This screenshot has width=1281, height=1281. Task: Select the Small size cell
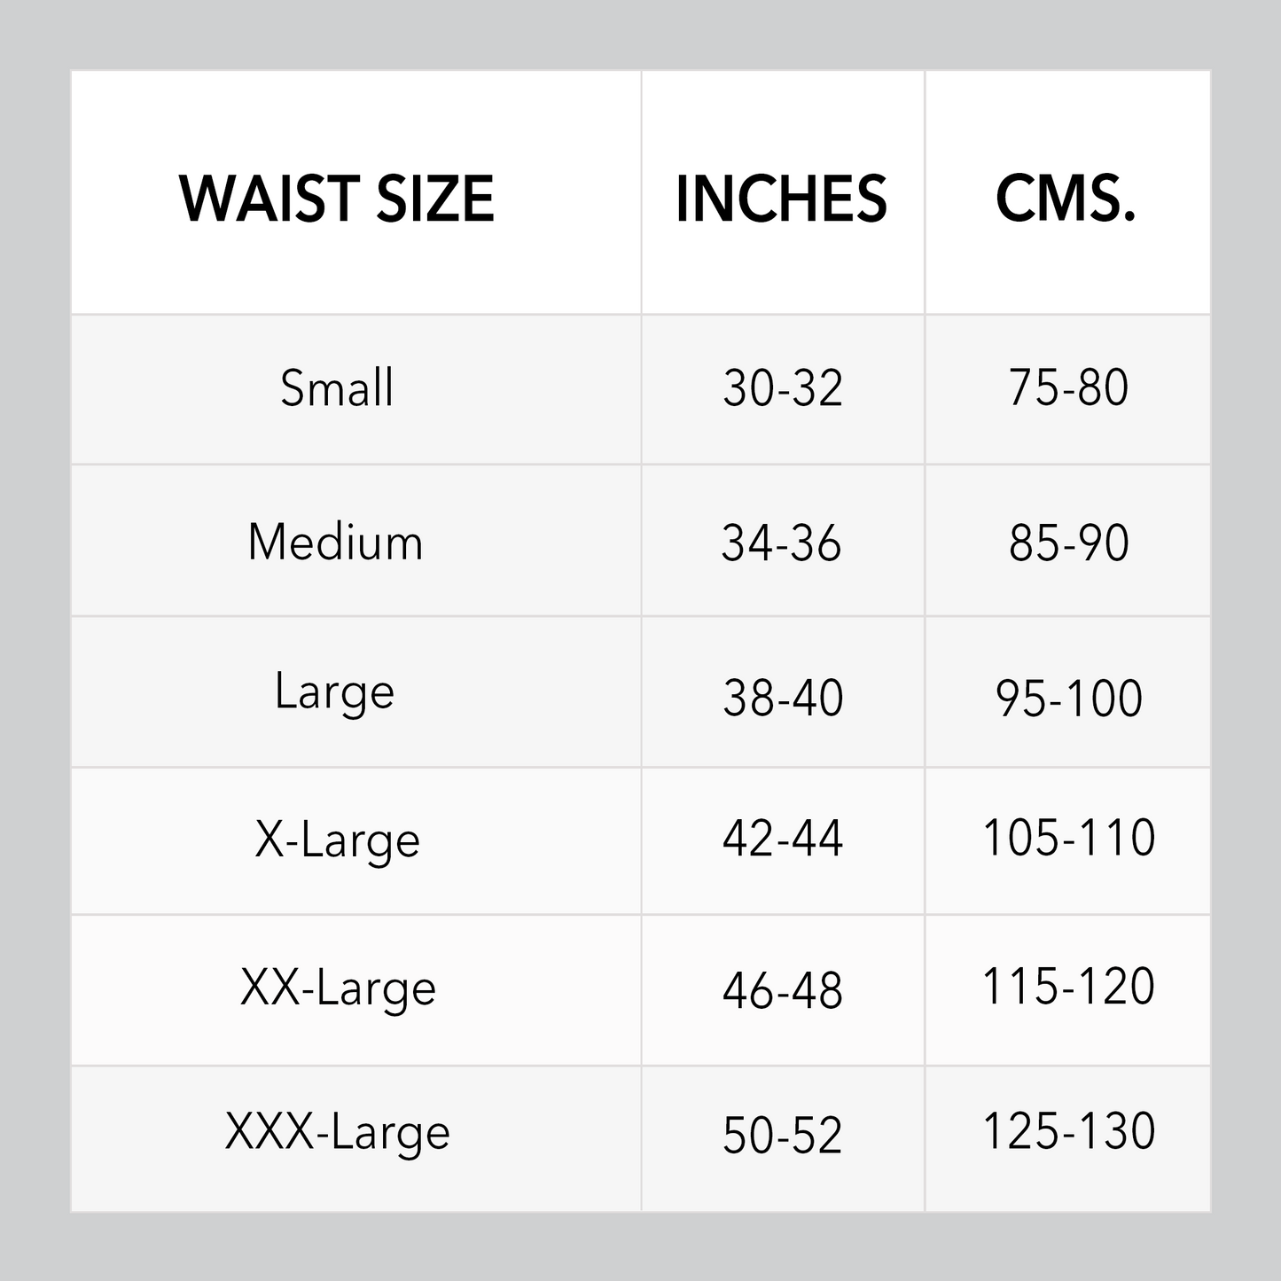(x=337, y=388)
